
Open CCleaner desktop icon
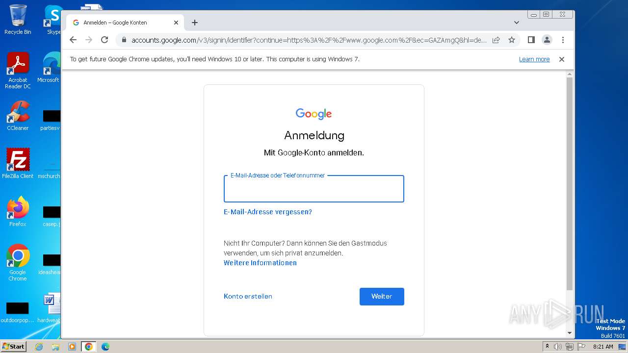[18, 116]
